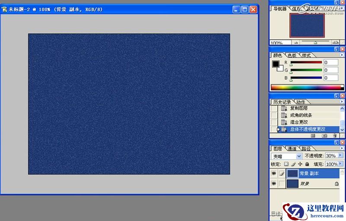This screenshot has height=221, width=346.
Task: Click the document icon beside 复制图层 history step
Action: click(x=284, y=108)
